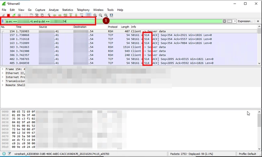The image size is (262, 157).
Task: Select packet 157 at time 1.730068
Action: [129, 35]
